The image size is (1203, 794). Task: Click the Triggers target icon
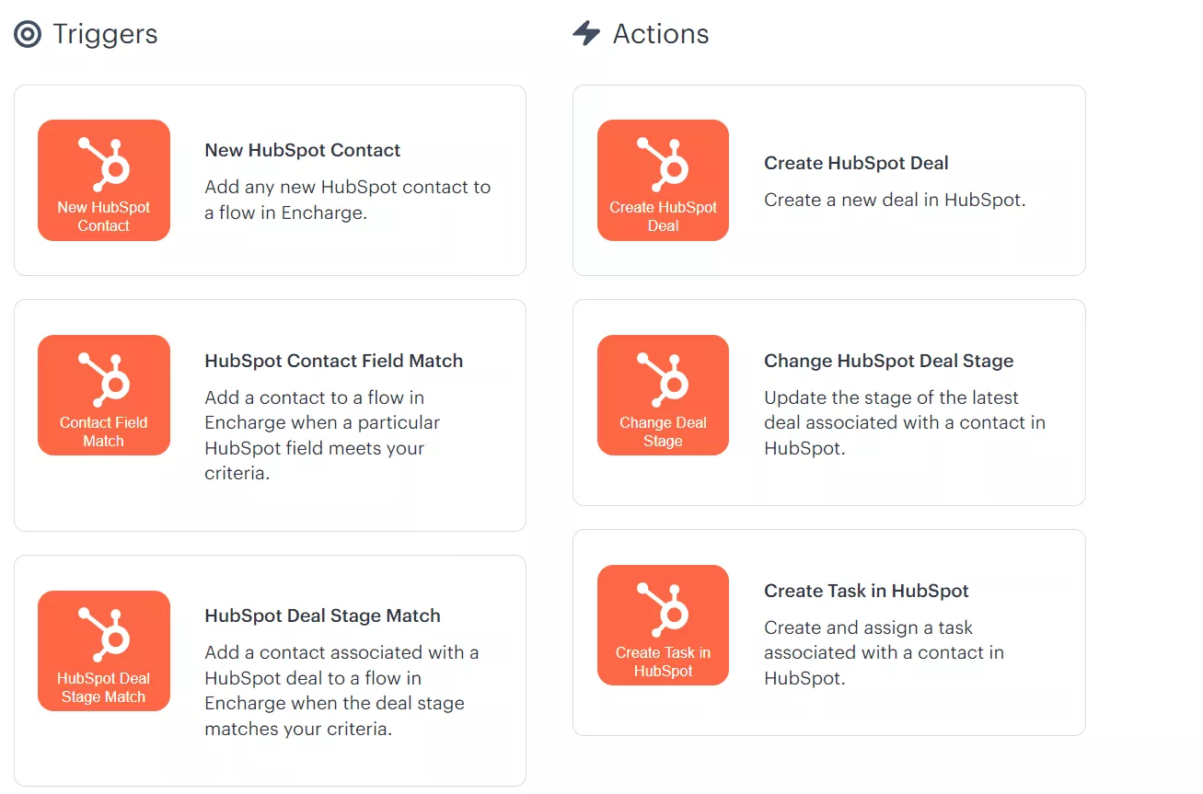coord(28,35)
